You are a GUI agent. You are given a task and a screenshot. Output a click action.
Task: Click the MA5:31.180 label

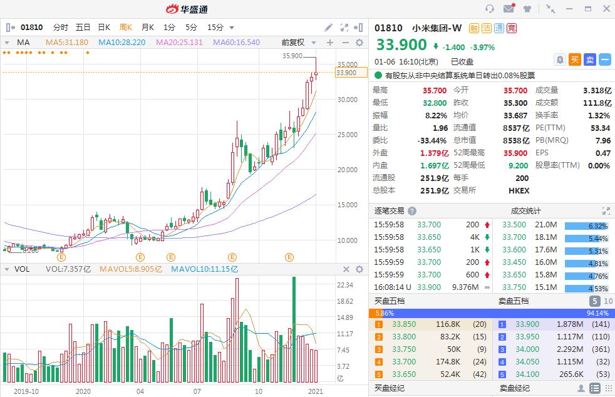coord(67,43)
